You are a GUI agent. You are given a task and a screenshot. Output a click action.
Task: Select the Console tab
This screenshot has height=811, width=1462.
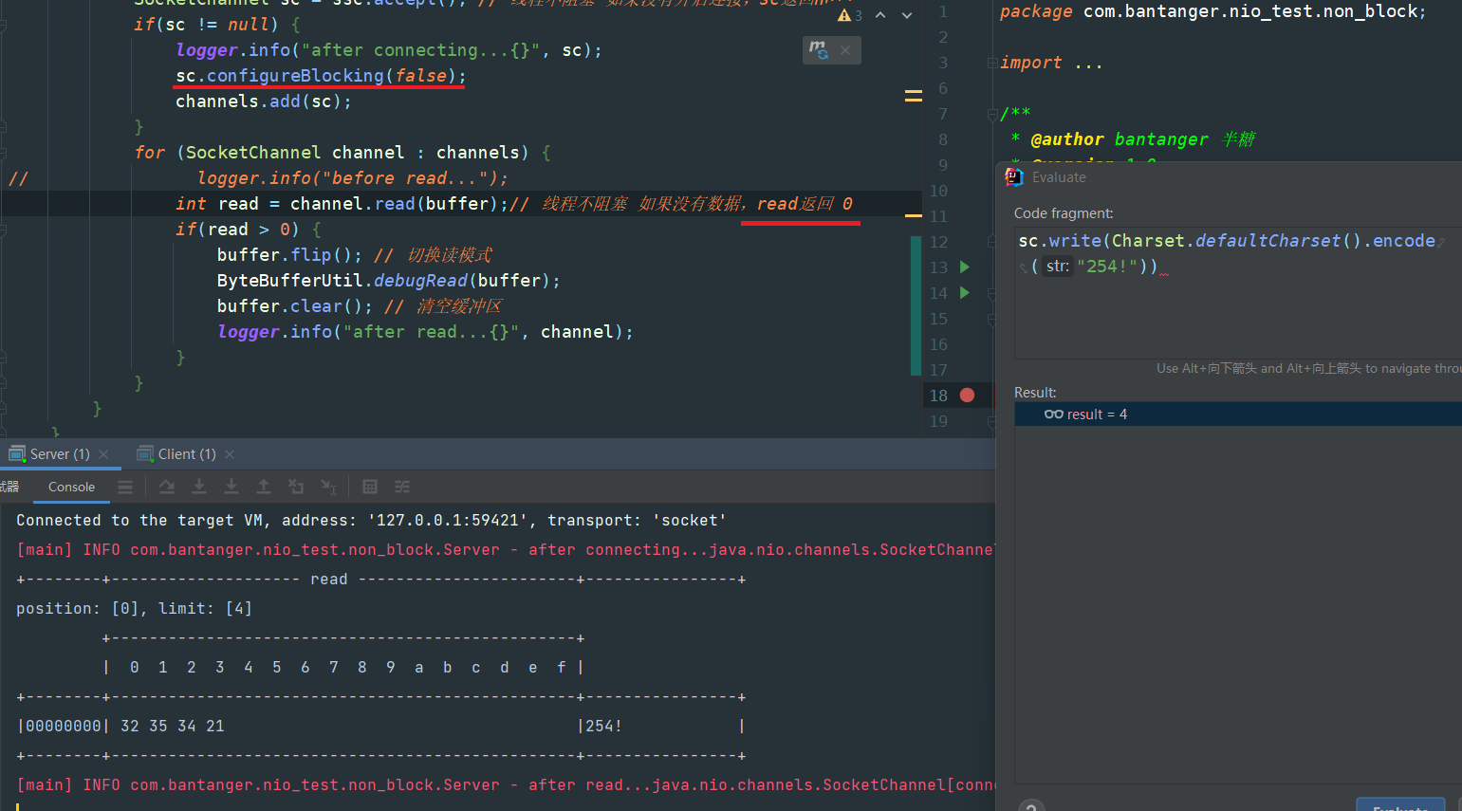click(x=71, y=487)
